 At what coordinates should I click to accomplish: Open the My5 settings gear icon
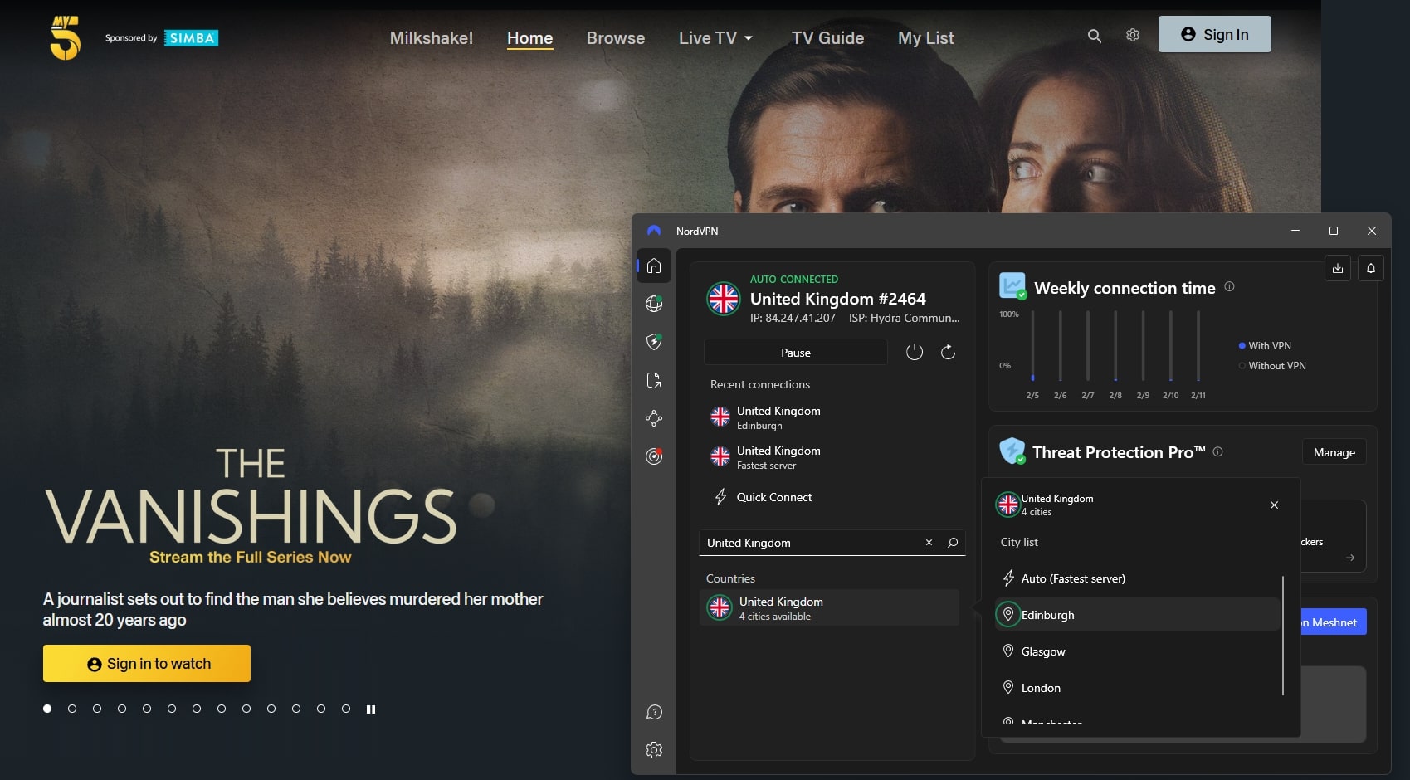click(1133, 35)
